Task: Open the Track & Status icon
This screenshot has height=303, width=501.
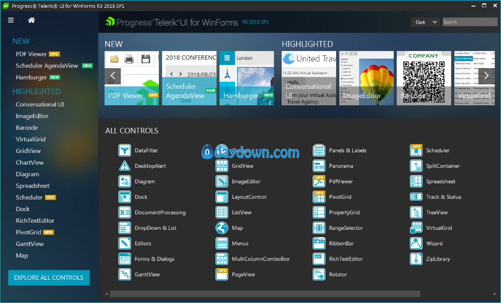Action: [x=416, y=197]
